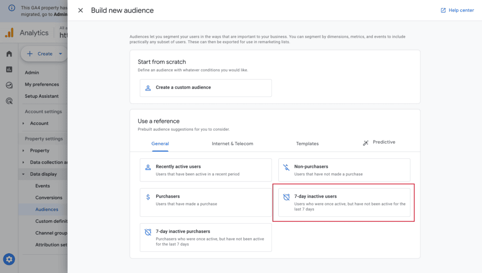Click the Property settings heading

point(44,139)
